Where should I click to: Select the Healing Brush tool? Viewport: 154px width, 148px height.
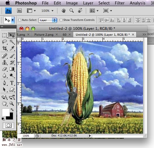click(x=4, y=56)
